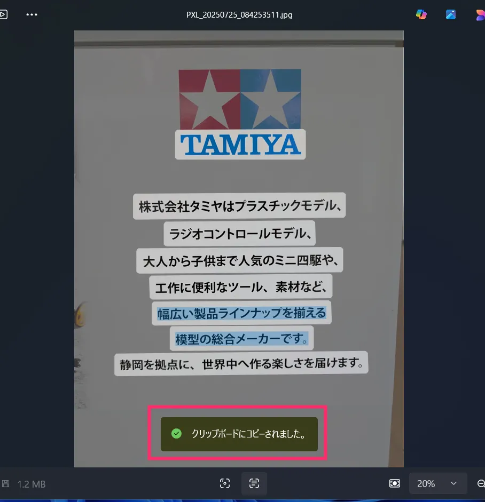
Task: Open the Copilot icon in title bar
Action: tap(421, 14)
